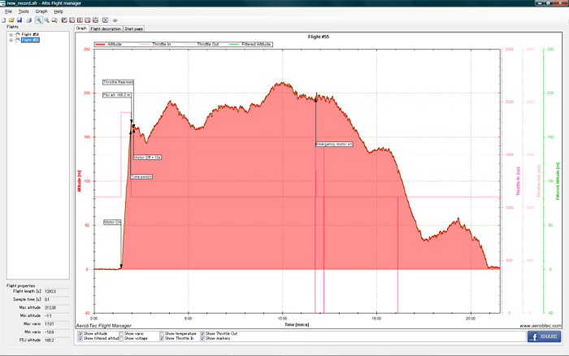Click the red Altitude legend swatch

click(100, 44)
